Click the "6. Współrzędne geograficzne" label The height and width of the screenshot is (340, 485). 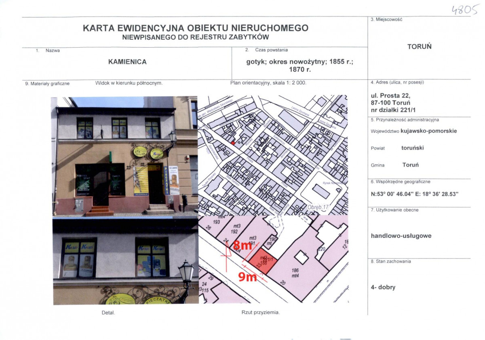coord(401,182)
